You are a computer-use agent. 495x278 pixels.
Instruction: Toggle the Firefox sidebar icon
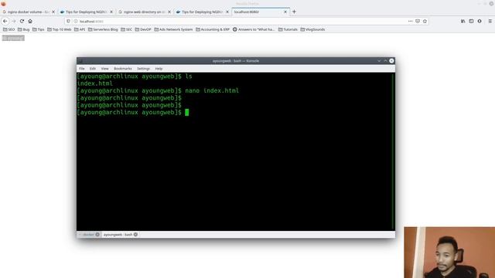[471, 21]
